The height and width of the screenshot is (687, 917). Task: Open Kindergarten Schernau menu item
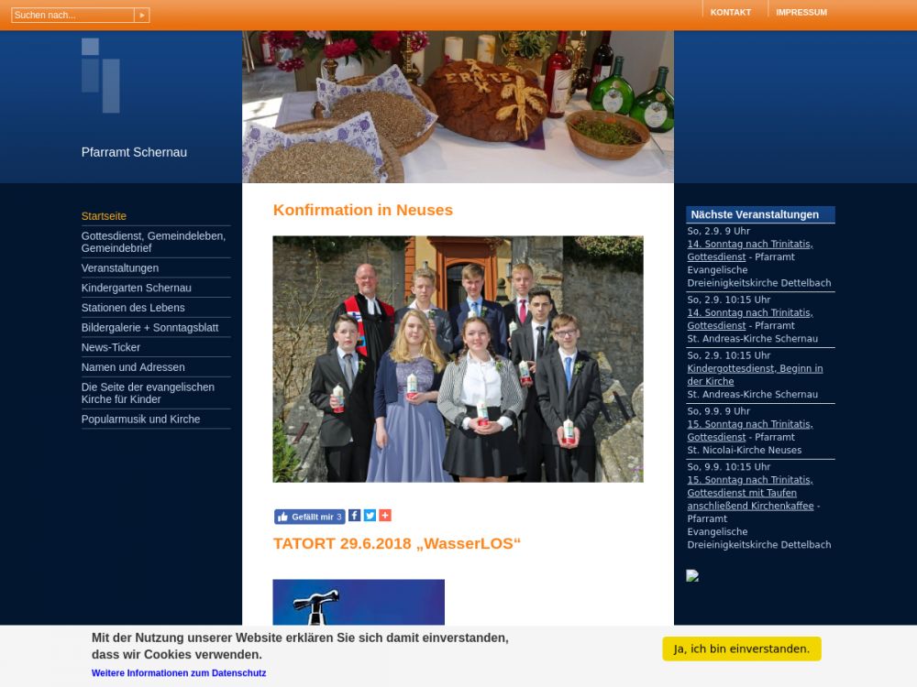(x=136, y=288)
